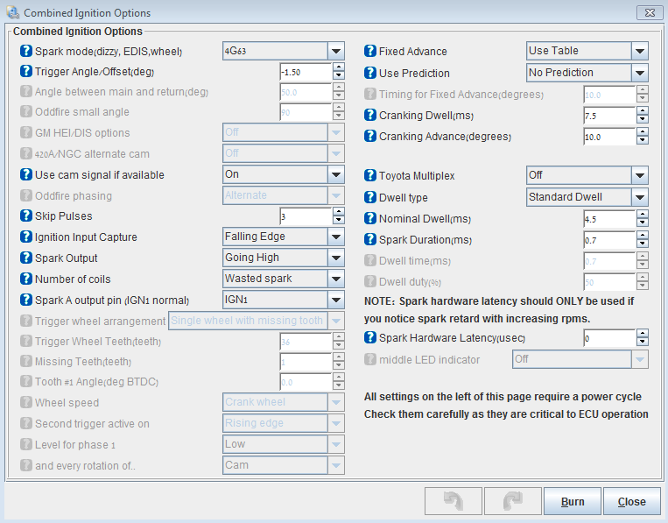This screenshot has width=668, height=523.
Task: Show help for Dwell type
Action: [370, 197]
